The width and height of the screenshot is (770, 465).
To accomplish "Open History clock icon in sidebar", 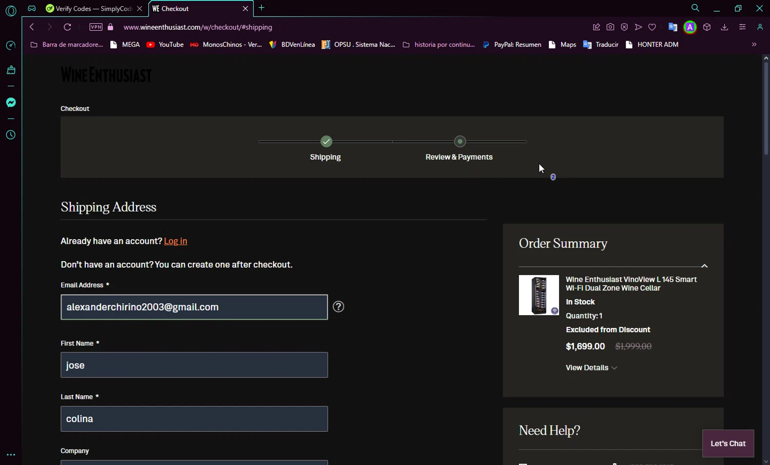I will [11, 135].
